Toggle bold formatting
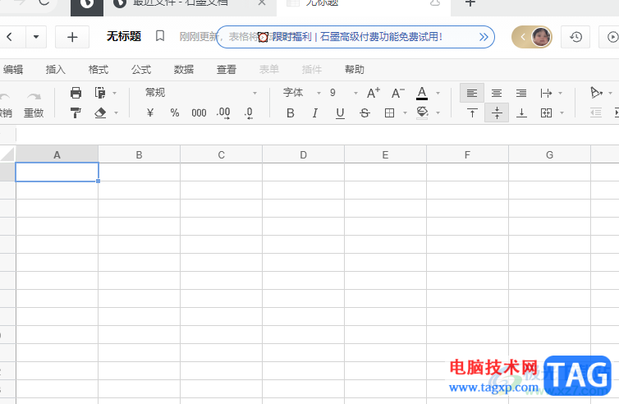The height and width of the screenshot is (404, 619). pos(290,113)
